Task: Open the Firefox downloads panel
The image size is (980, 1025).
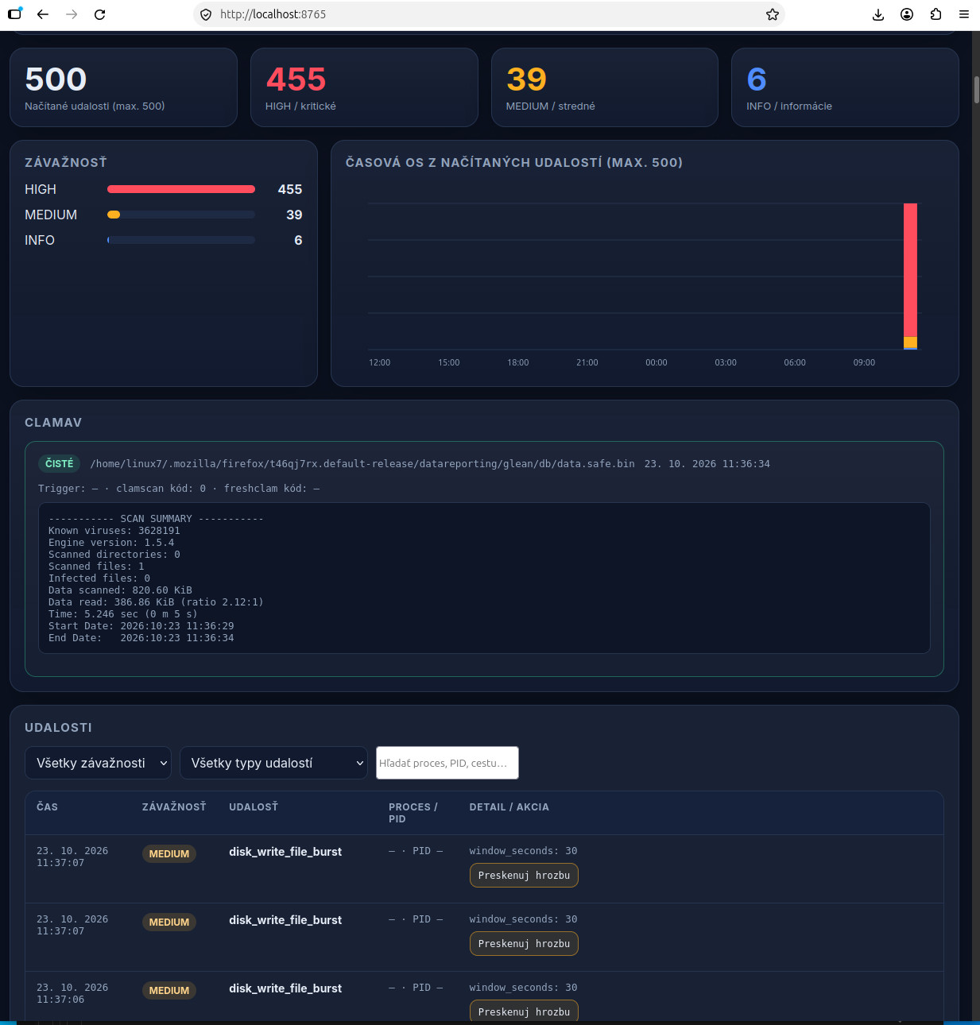Action: pos(878,14)
